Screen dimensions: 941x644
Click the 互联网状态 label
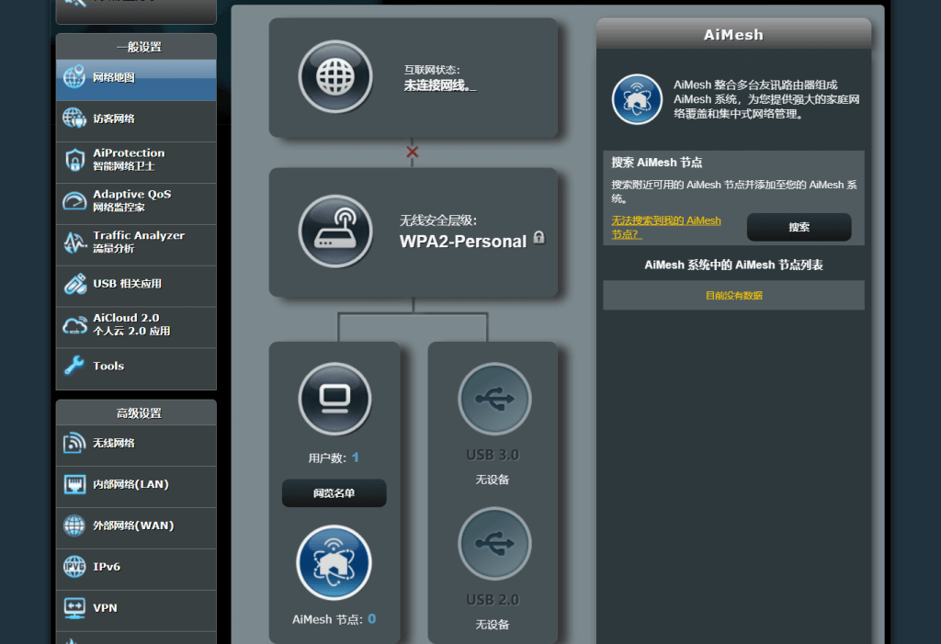click(432, 70)
